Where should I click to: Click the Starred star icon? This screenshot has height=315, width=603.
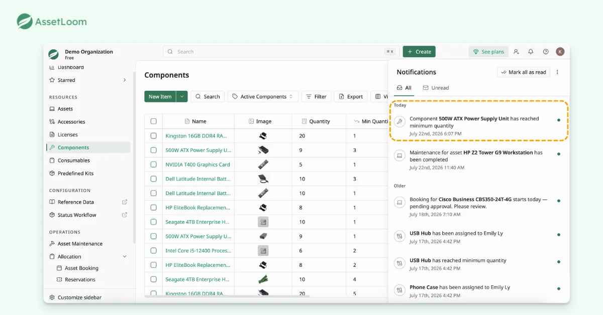point(52,80)
